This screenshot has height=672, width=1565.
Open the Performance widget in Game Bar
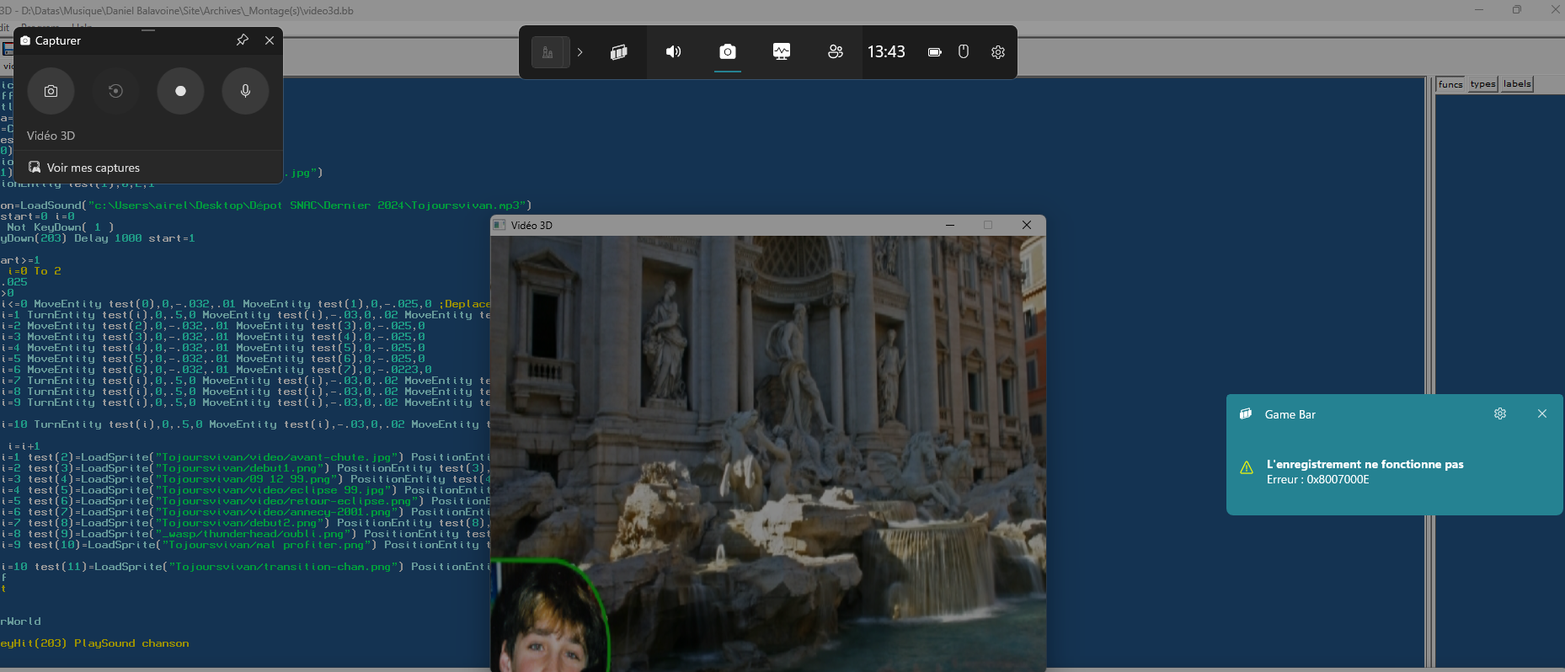tap(782, 52)
